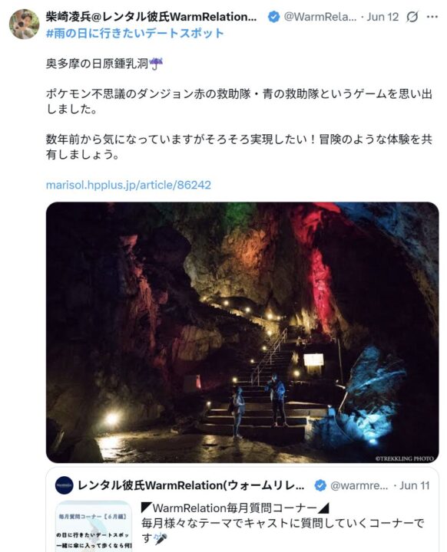Click the author display name 柴崎凌兵
This screenshot has height=552, width=447.
pos(151,17)
